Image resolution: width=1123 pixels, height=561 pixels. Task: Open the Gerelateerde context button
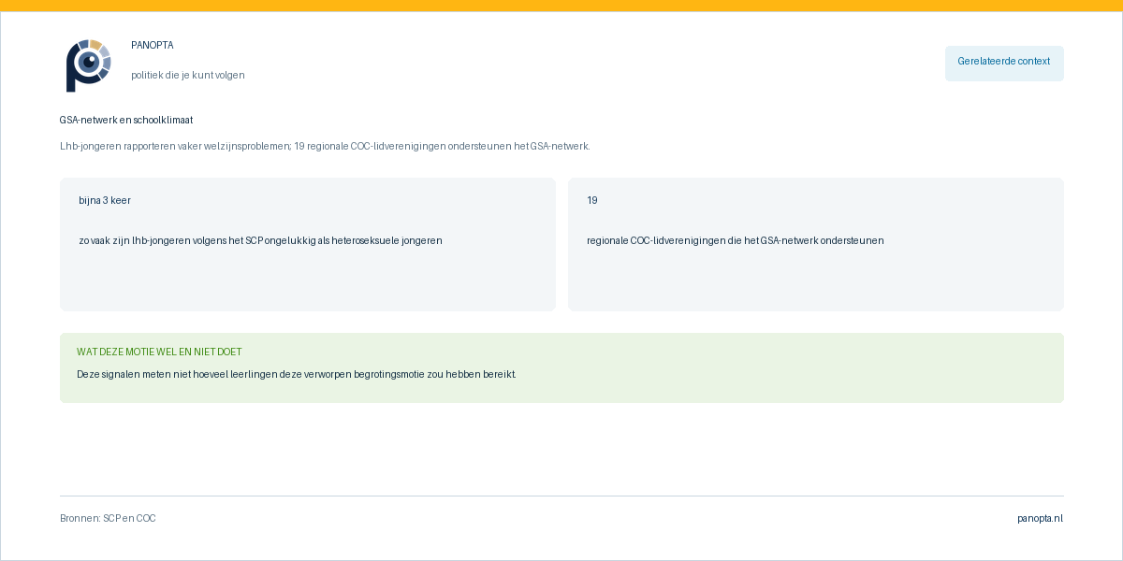[1004, 64]
